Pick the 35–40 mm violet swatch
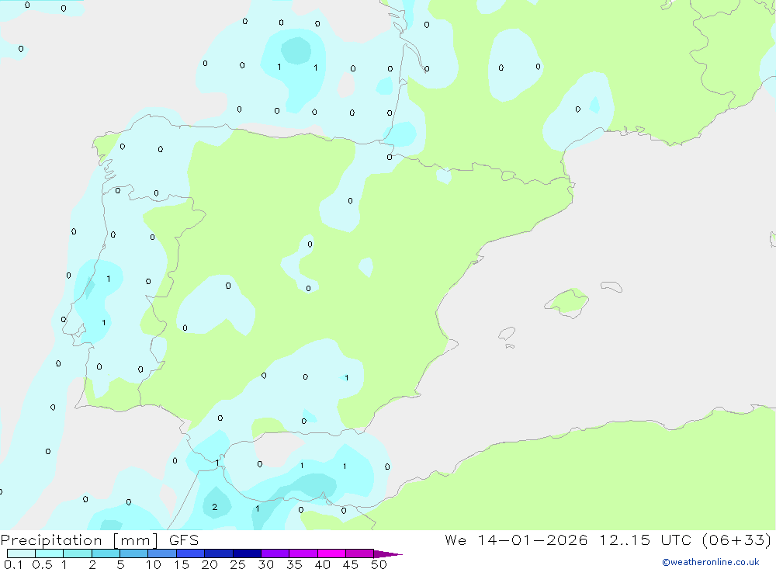776x569 pixels. [x=303, y=553]
